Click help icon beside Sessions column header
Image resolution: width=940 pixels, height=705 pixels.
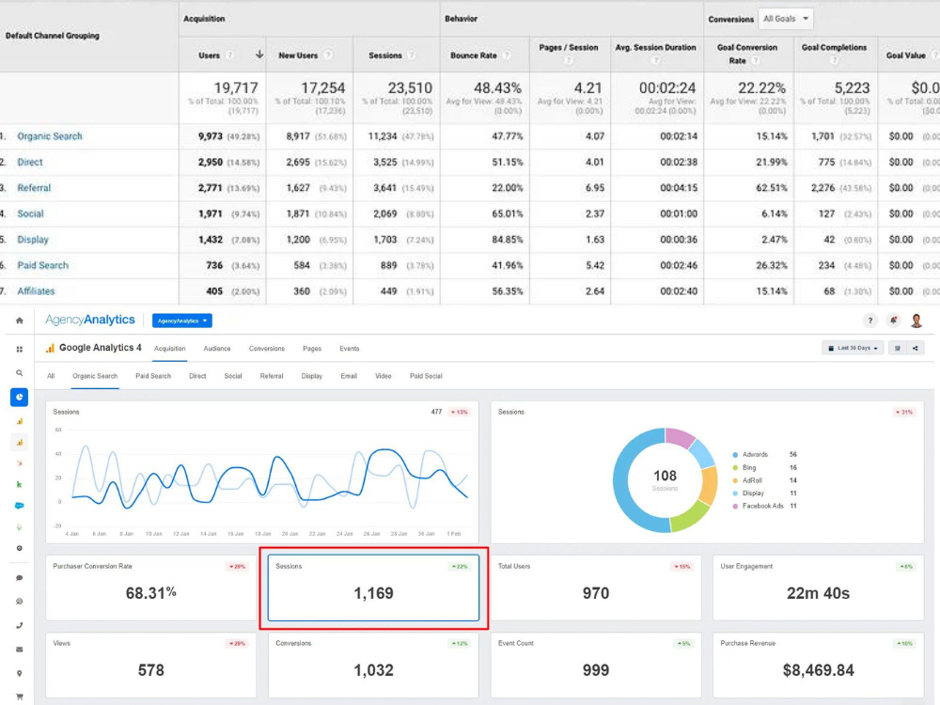(x=412, y=55)
